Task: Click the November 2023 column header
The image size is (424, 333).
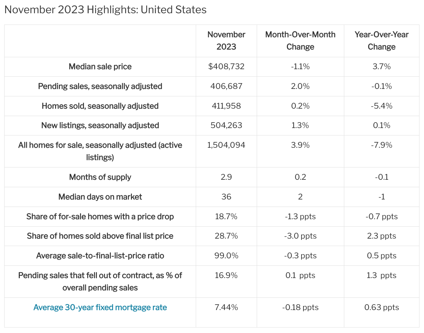Action: pos(226,41)
